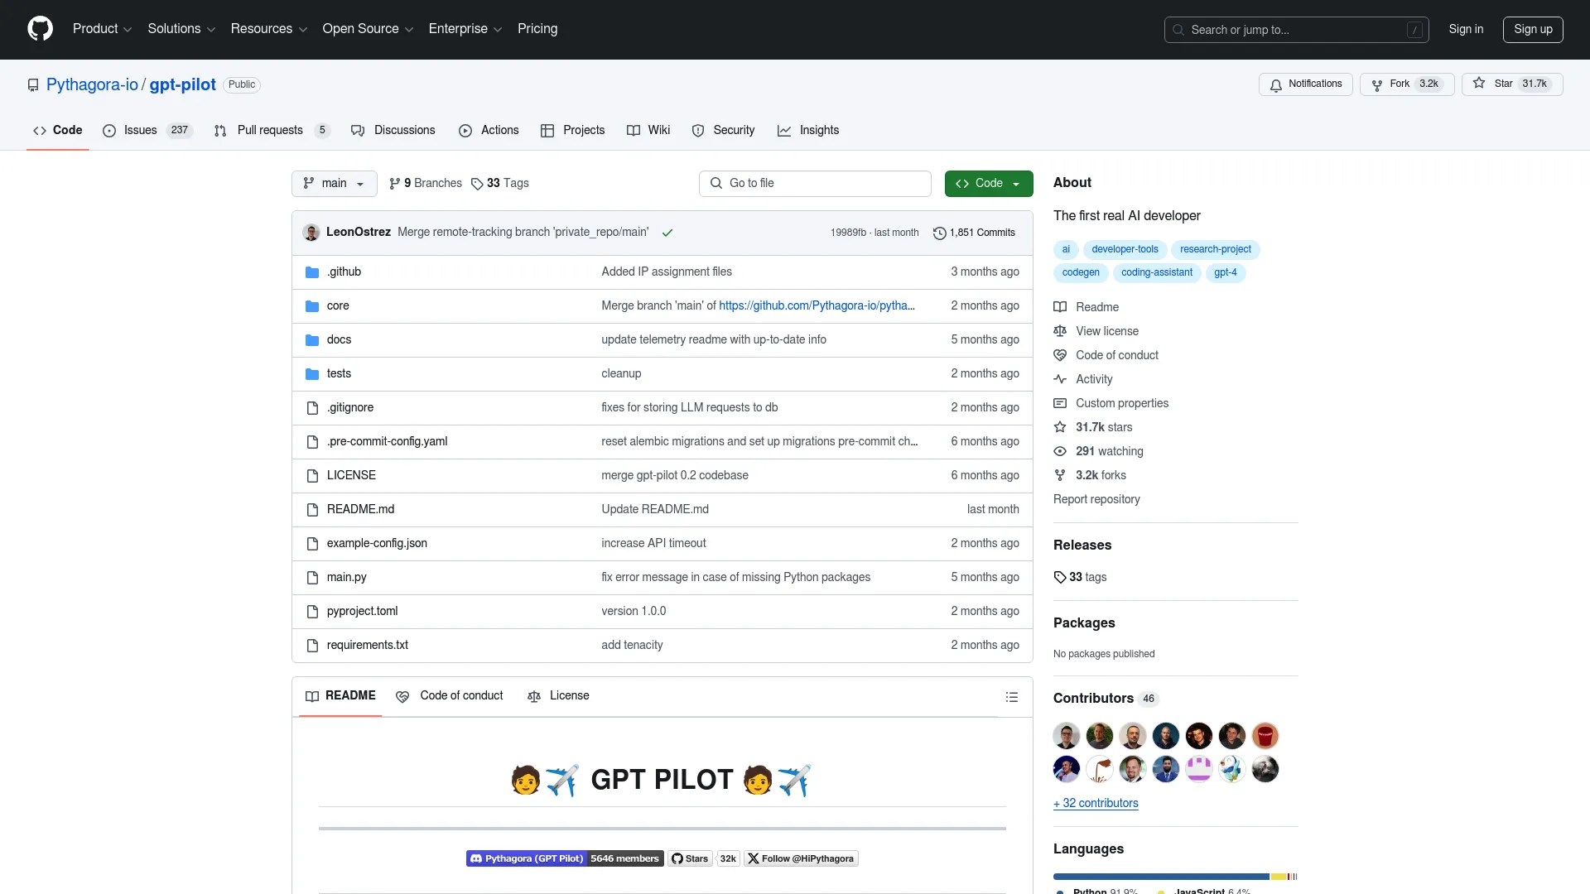The image size is (1590, 894).
Task: Click the green commit status checkmark
Action: point(667,233)
